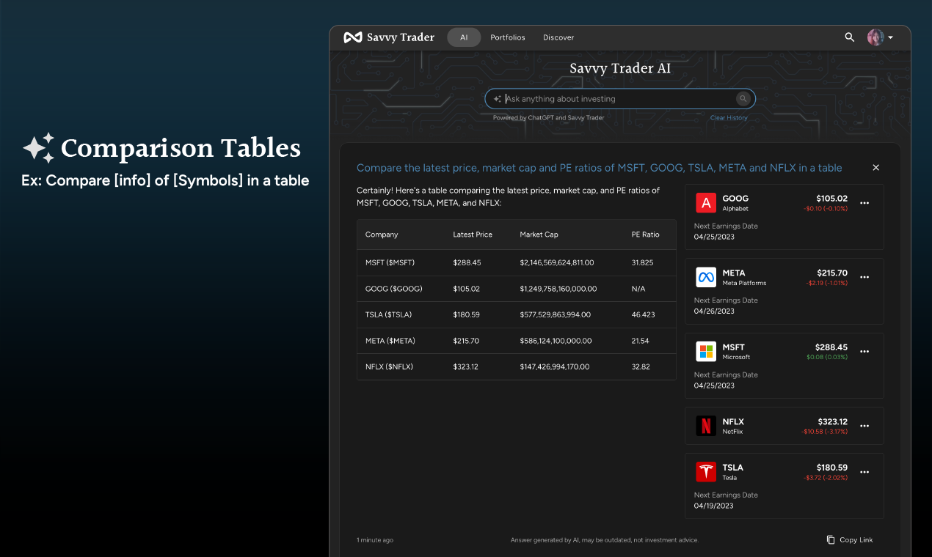Image resolution: width=932 pixels, height=557 pixels.
Task: Copy the answer link
Action: coord(850,540)
